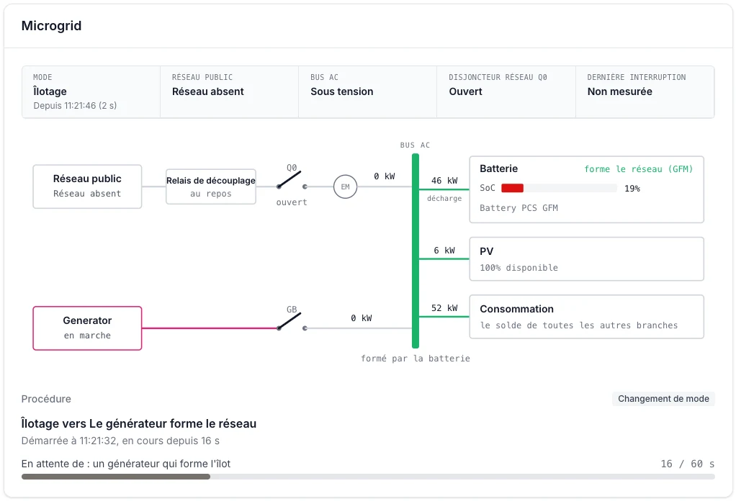736x504 pixels.
Task: Click the GB generator breaker switch symbol
Action: pyautogui.click(x=292, y=322)
